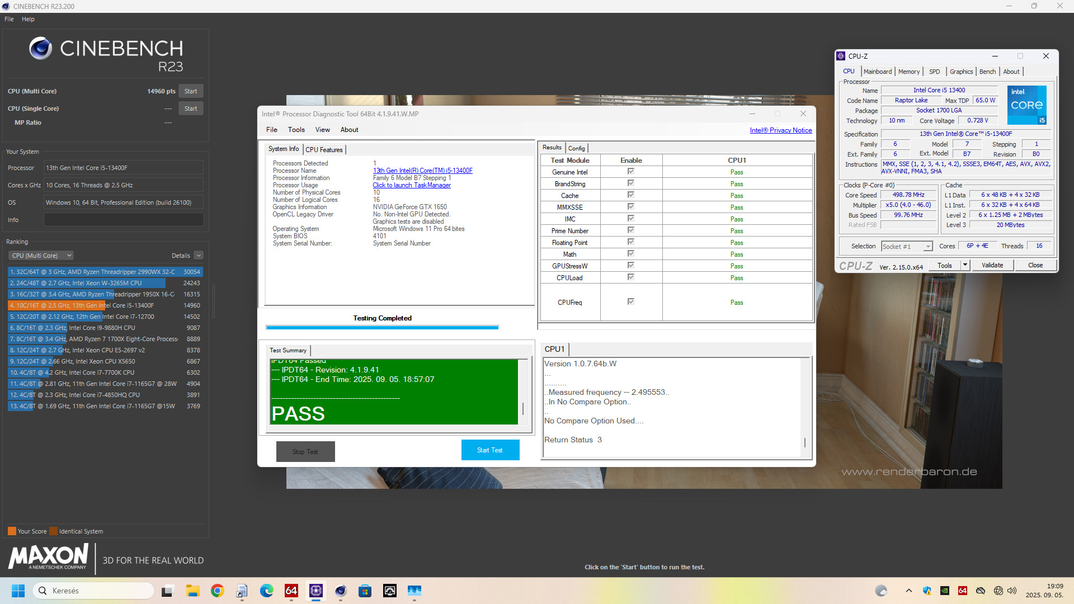Screen dimensions: 1074x604
Task: Open the Memory tab in CPU-Z
Action: click(x=908, y=72)
